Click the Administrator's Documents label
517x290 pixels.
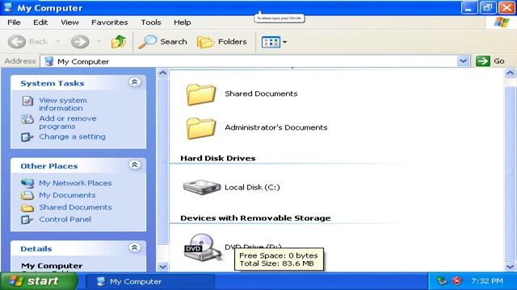click(x=276, y=127)
